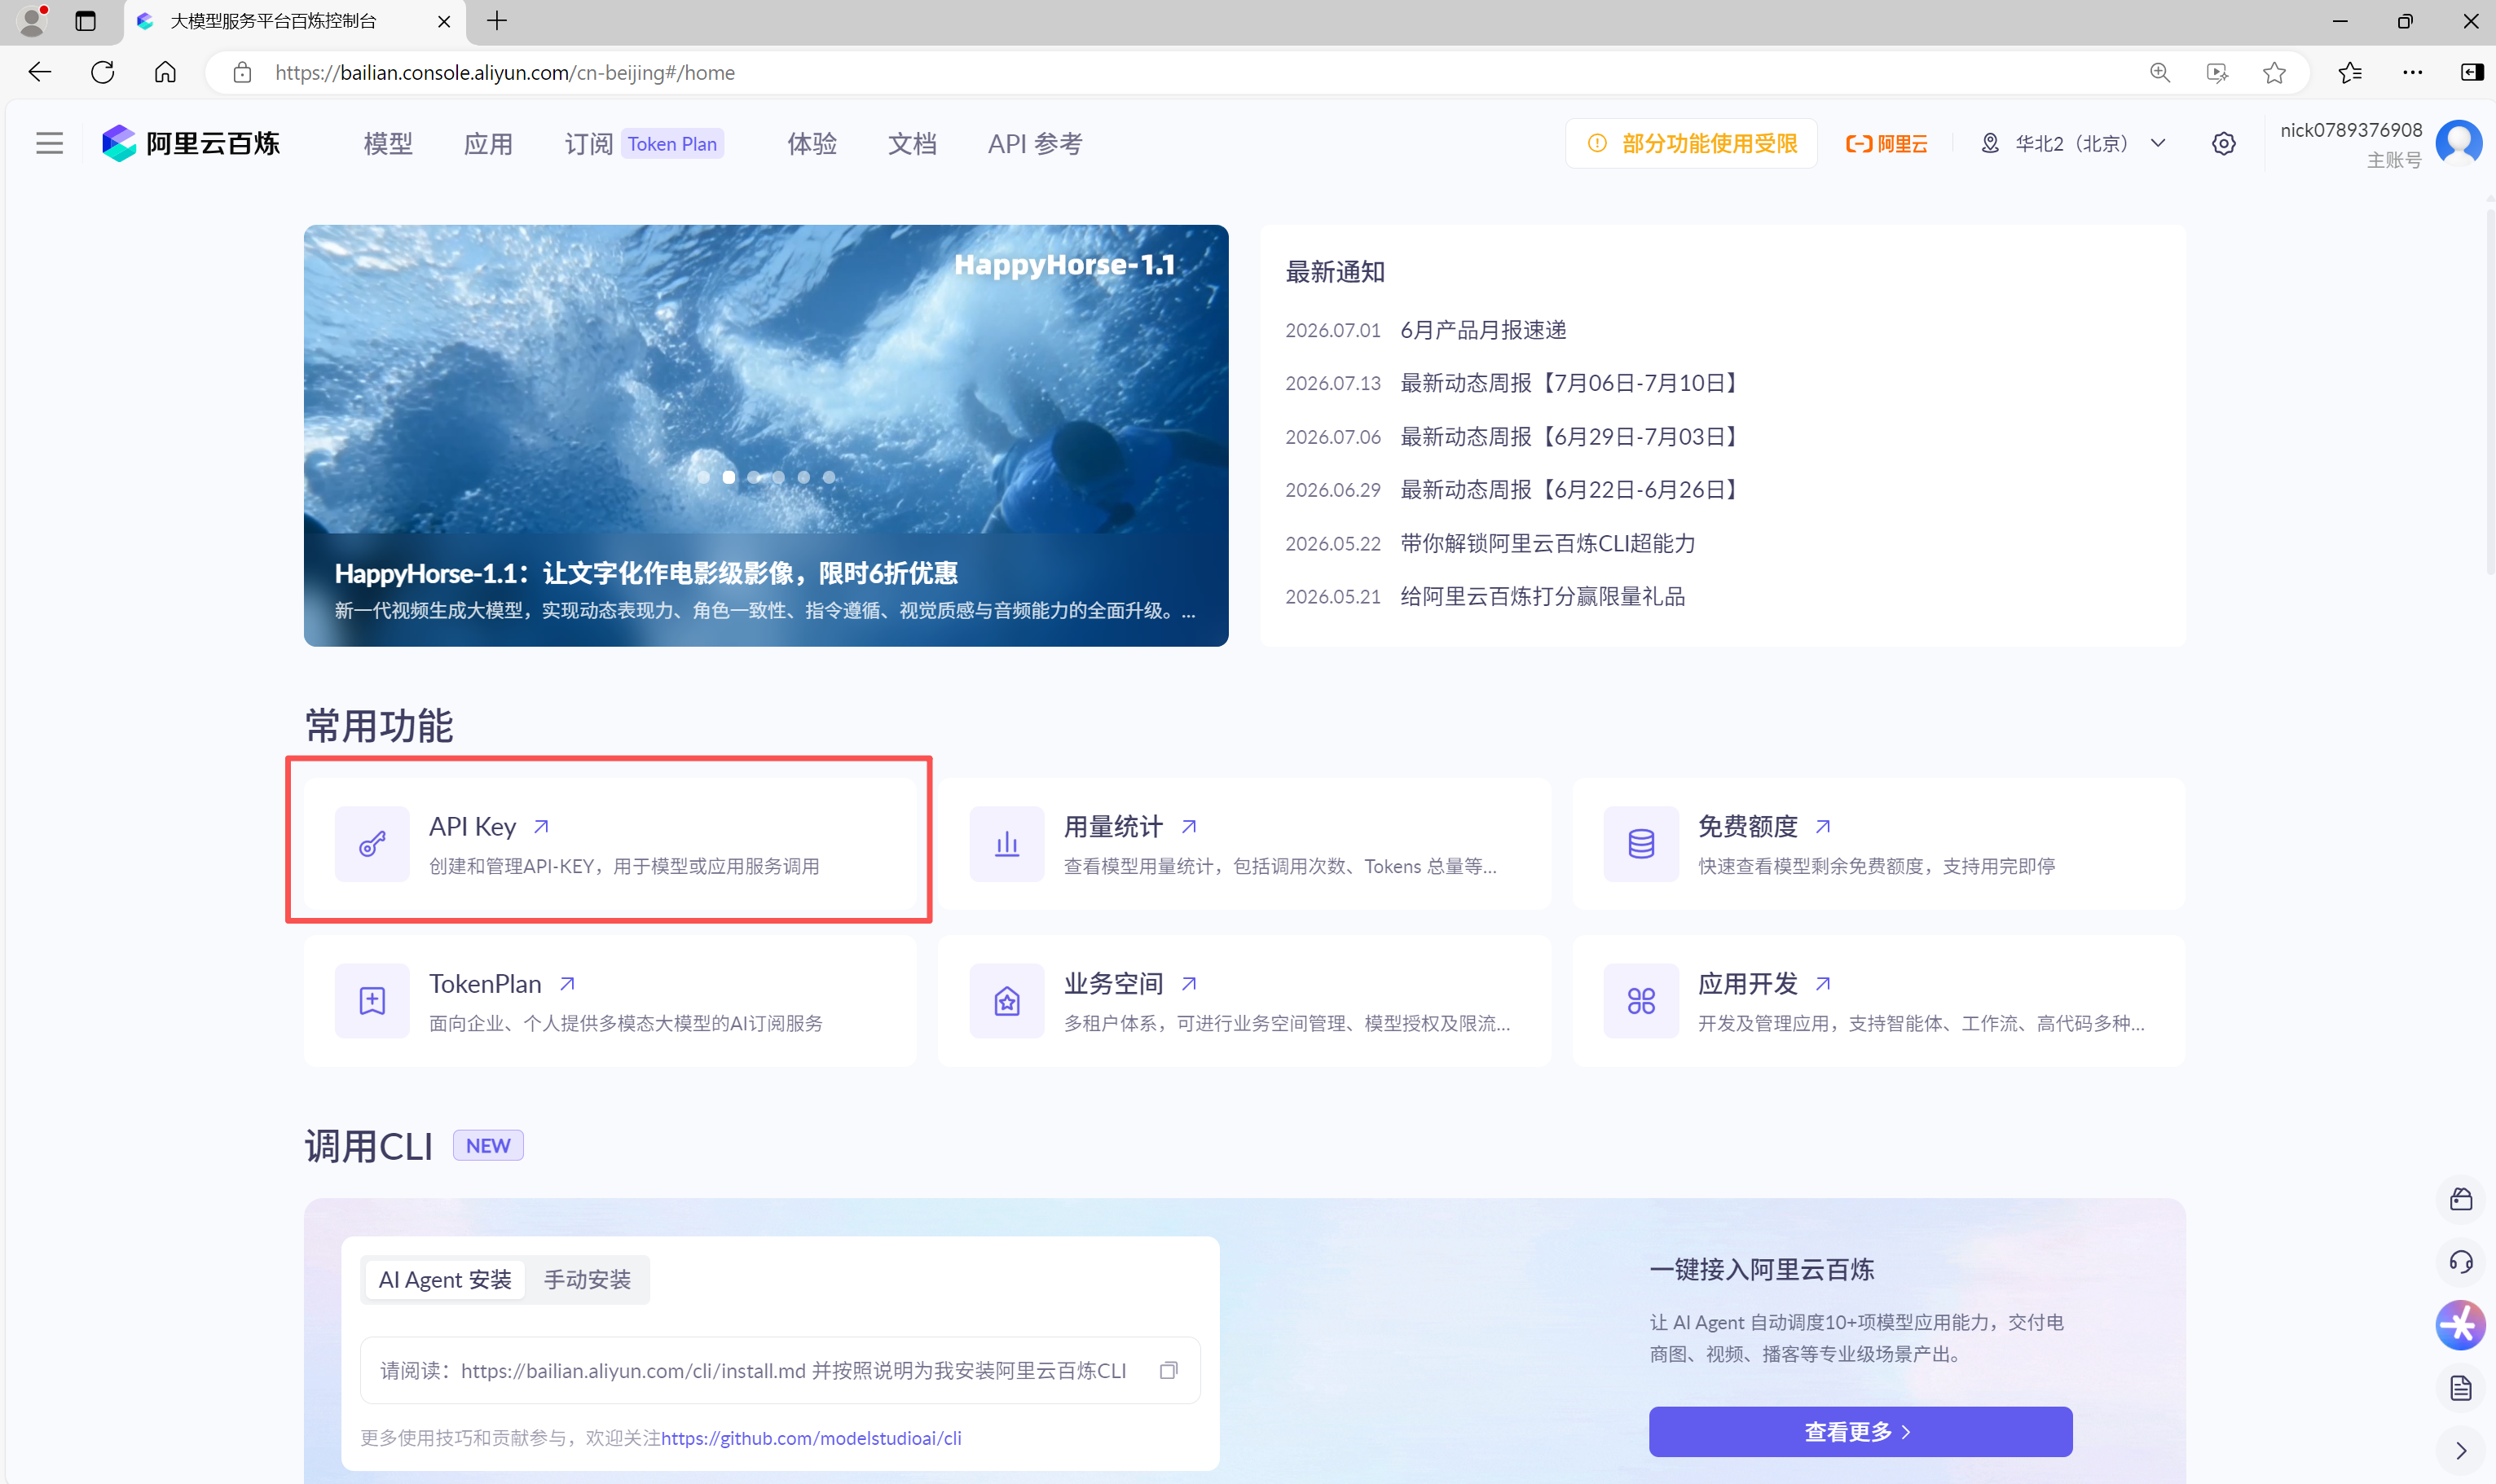Open the 订阅 menu
This screenshot has width=2496, height=1484.
(x=588, y=143)
